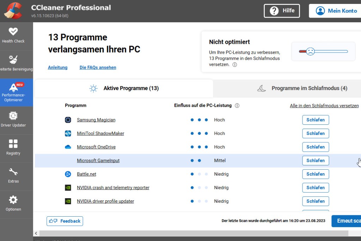
Task: Click the Erneut scannen button
Action: (346, 221)
